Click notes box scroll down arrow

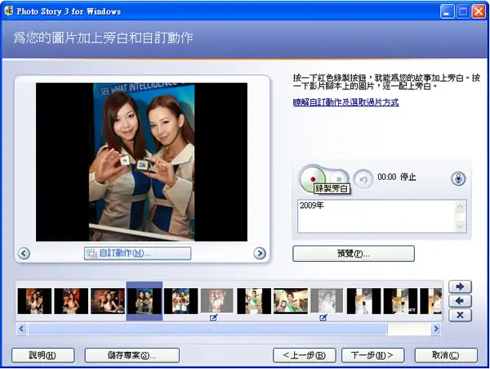[460, 226]
